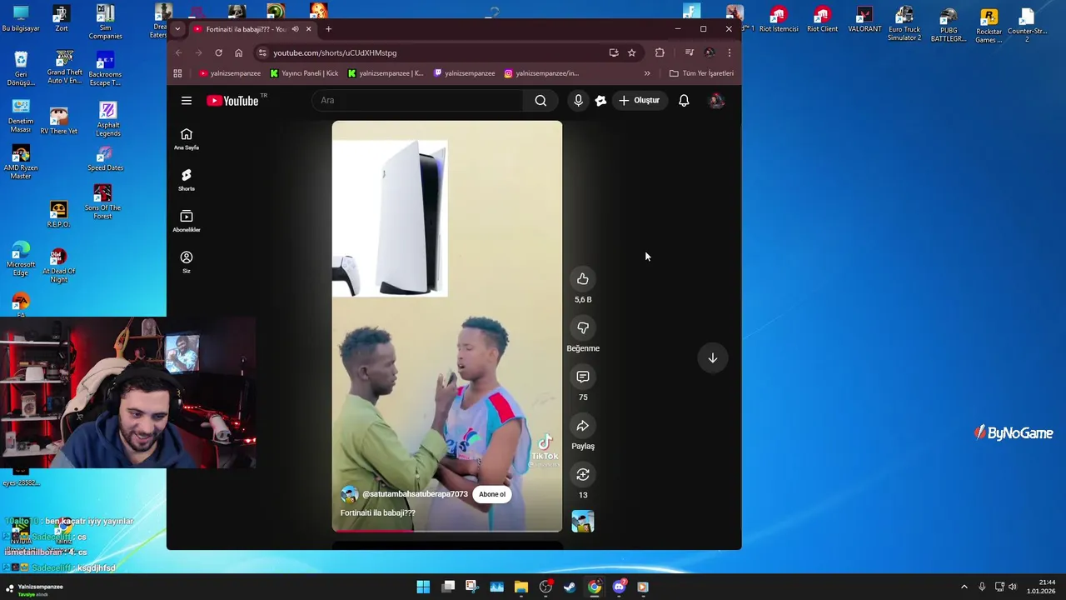The image size is (1066, 600).
Task: Open the Windows Start button
Action: point(423,587)
